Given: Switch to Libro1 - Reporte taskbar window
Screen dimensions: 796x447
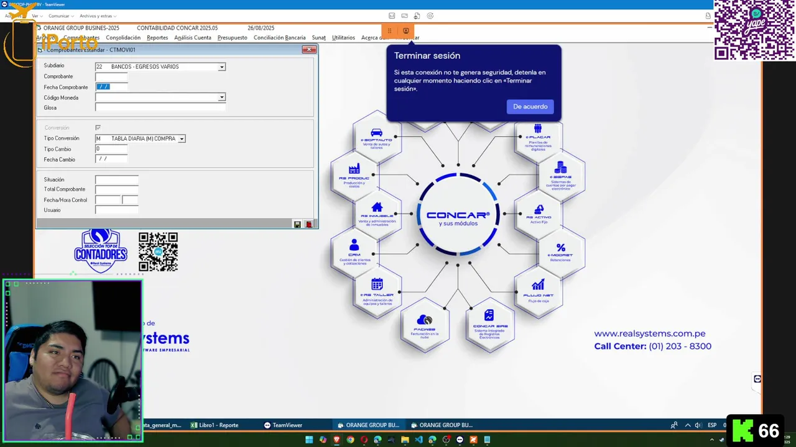Looking at the screenshot, I should point(215,425).
